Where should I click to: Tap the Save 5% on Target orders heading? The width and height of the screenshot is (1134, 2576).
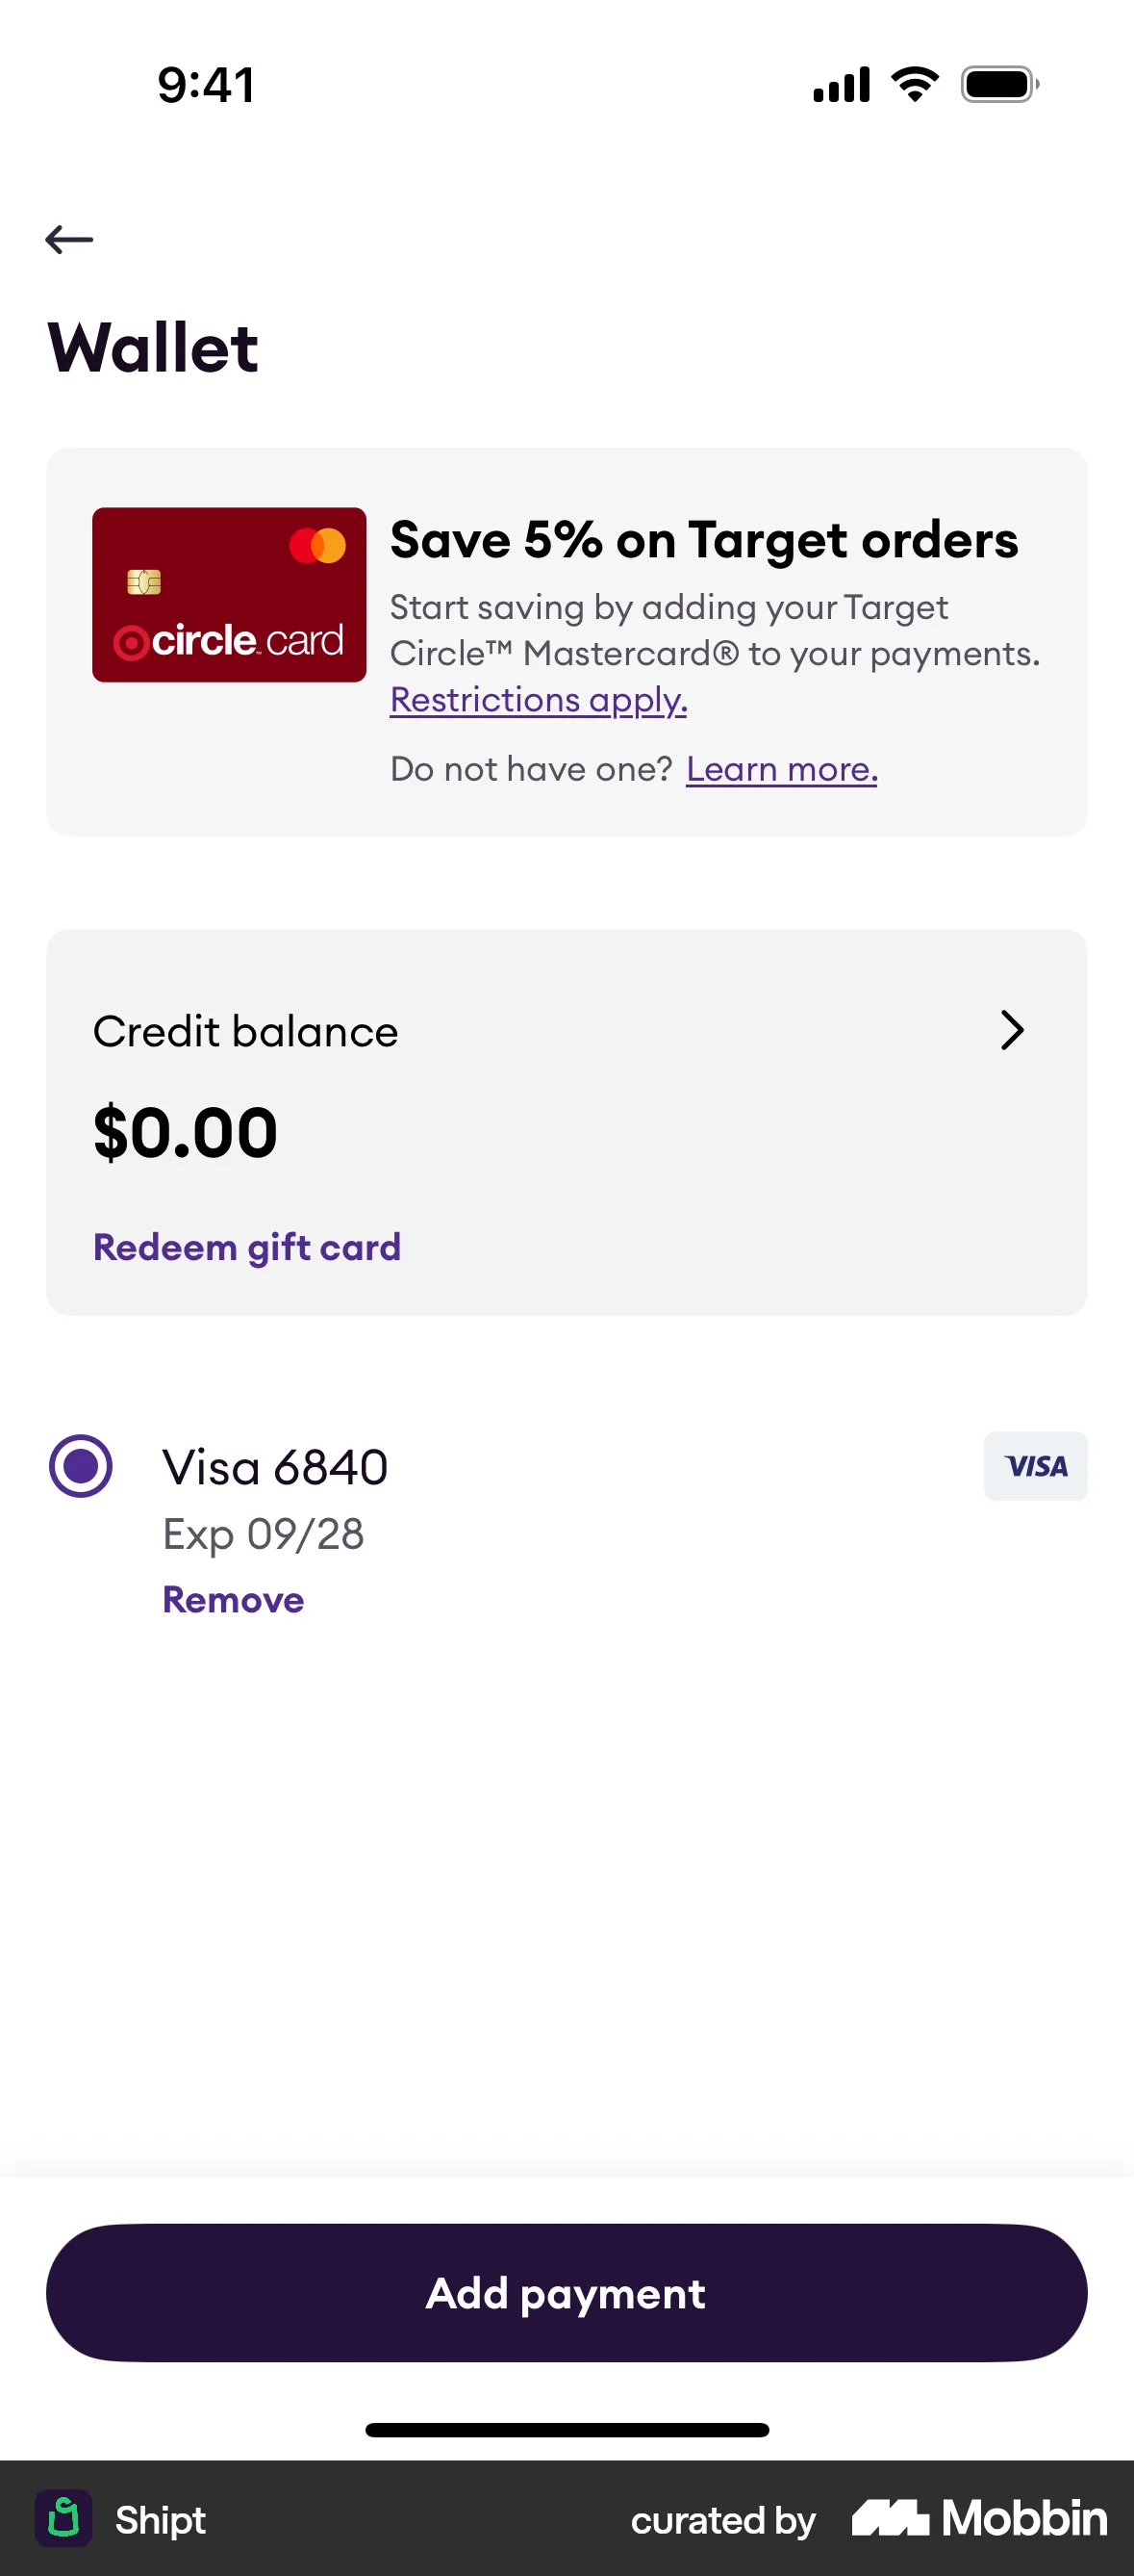coord(703,541)
